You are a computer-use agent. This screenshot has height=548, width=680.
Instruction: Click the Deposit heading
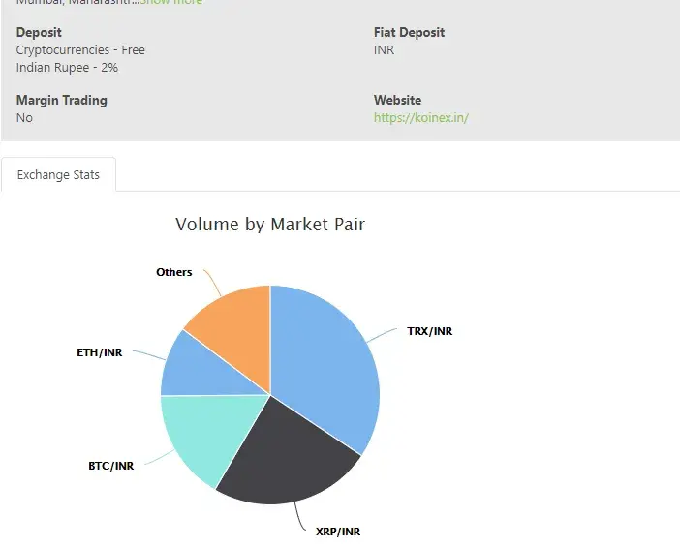[x=39, y=32]
